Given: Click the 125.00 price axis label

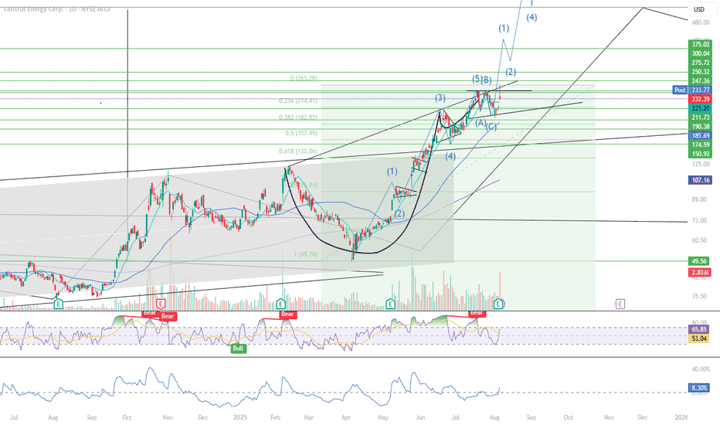Looking at the screenshot, I should click(x=701, y=164).
